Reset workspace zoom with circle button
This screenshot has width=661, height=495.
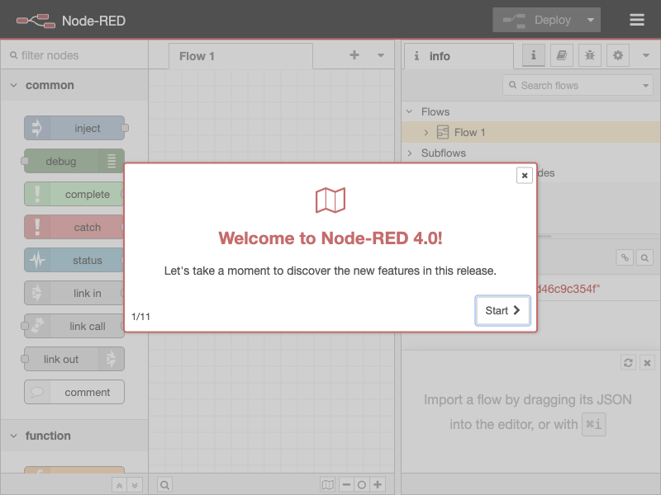pos(362,485)
